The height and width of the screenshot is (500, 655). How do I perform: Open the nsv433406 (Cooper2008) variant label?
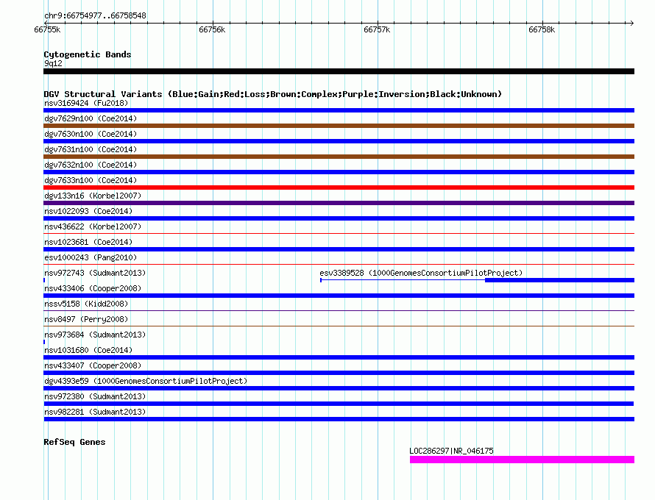(93, 288)
